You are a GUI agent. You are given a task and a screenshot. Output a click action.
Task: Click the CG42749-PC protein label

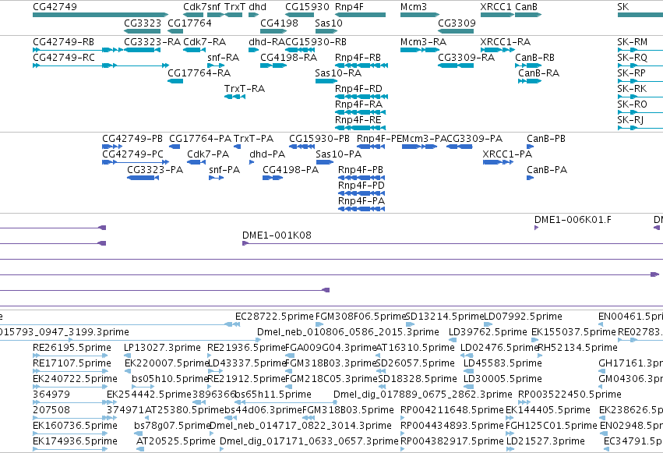click(132, 154)
